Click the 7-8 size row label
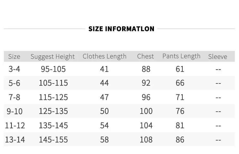 pyautogui.click(x=14, y=97)
